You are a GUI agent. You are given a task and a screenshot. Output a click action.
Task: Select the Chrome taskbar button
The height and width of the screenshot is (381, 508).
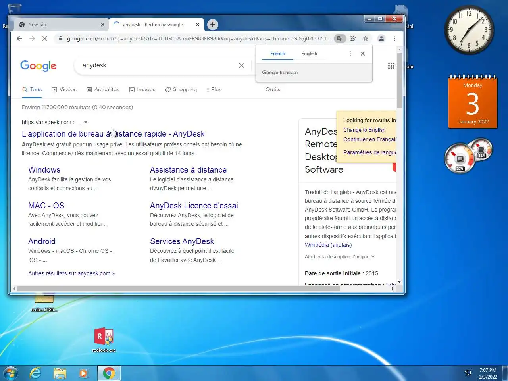(109, 373)
